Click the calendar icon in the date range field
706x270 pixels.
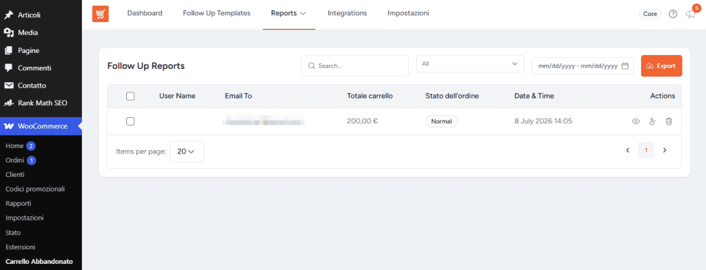[x=625, y=65]
